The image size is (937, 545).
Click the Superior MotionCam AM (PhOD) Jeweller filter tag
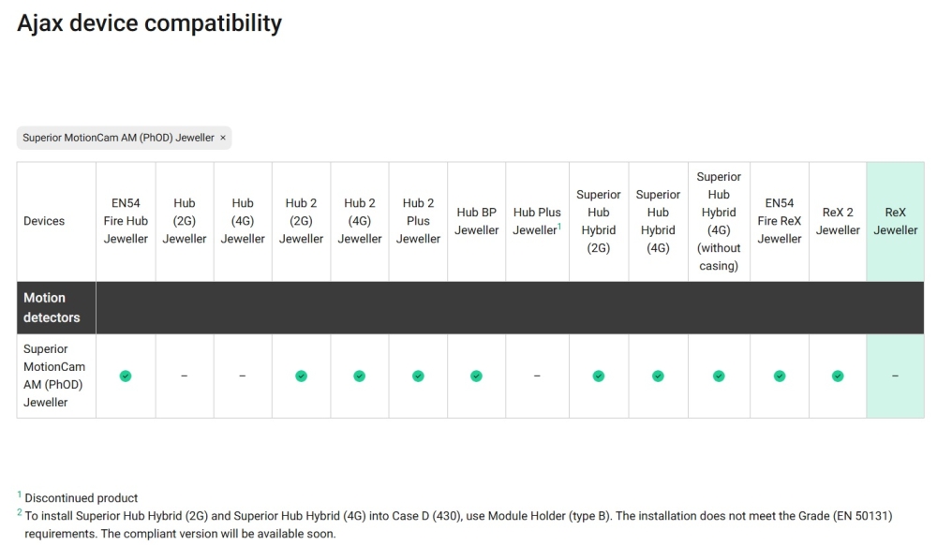click(118, 138)
